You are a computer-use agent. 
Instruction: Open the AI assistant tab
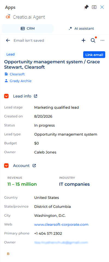[81, 29]
